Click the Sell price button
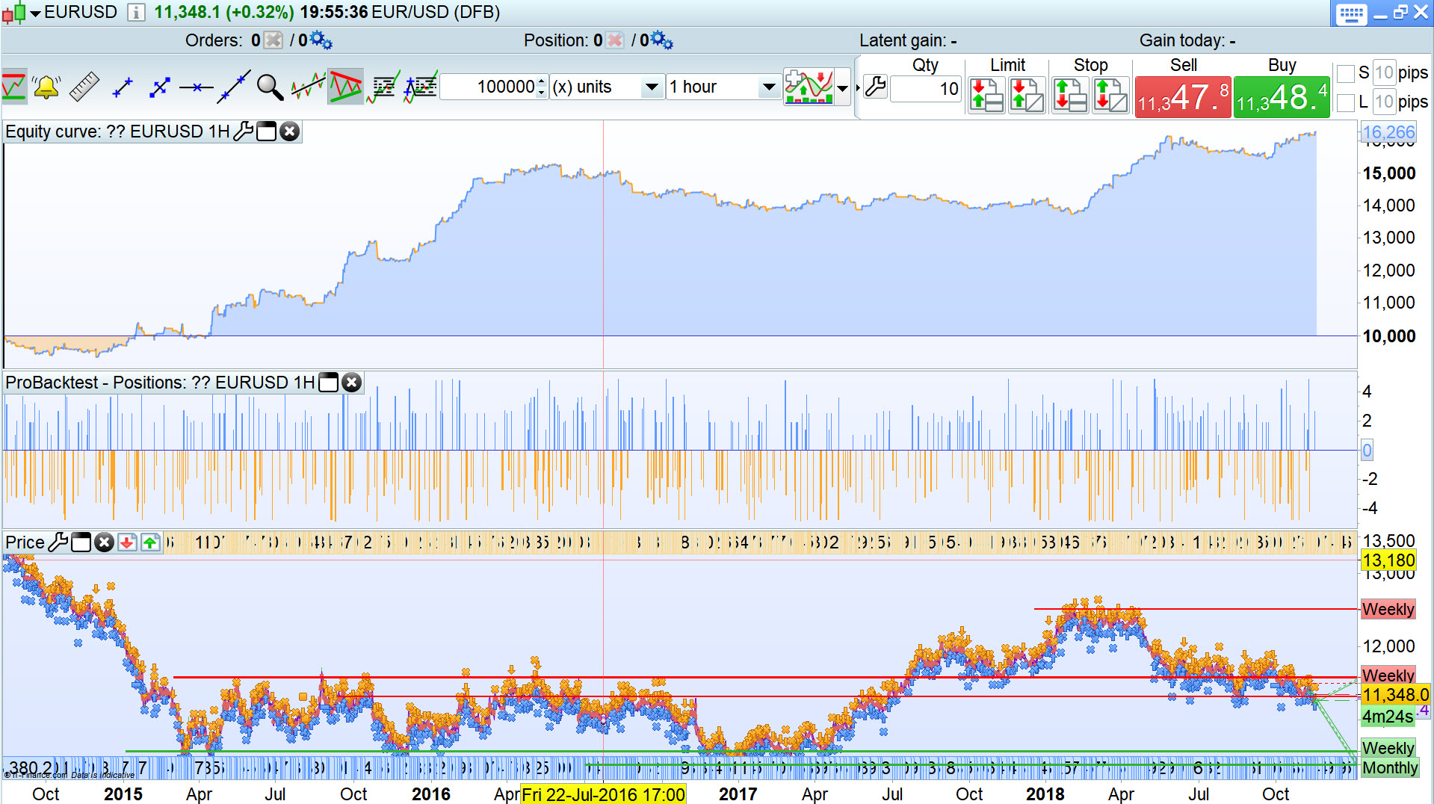Screen dimensions: 1434x804 pyautogui.click(x=1183, y=96)
